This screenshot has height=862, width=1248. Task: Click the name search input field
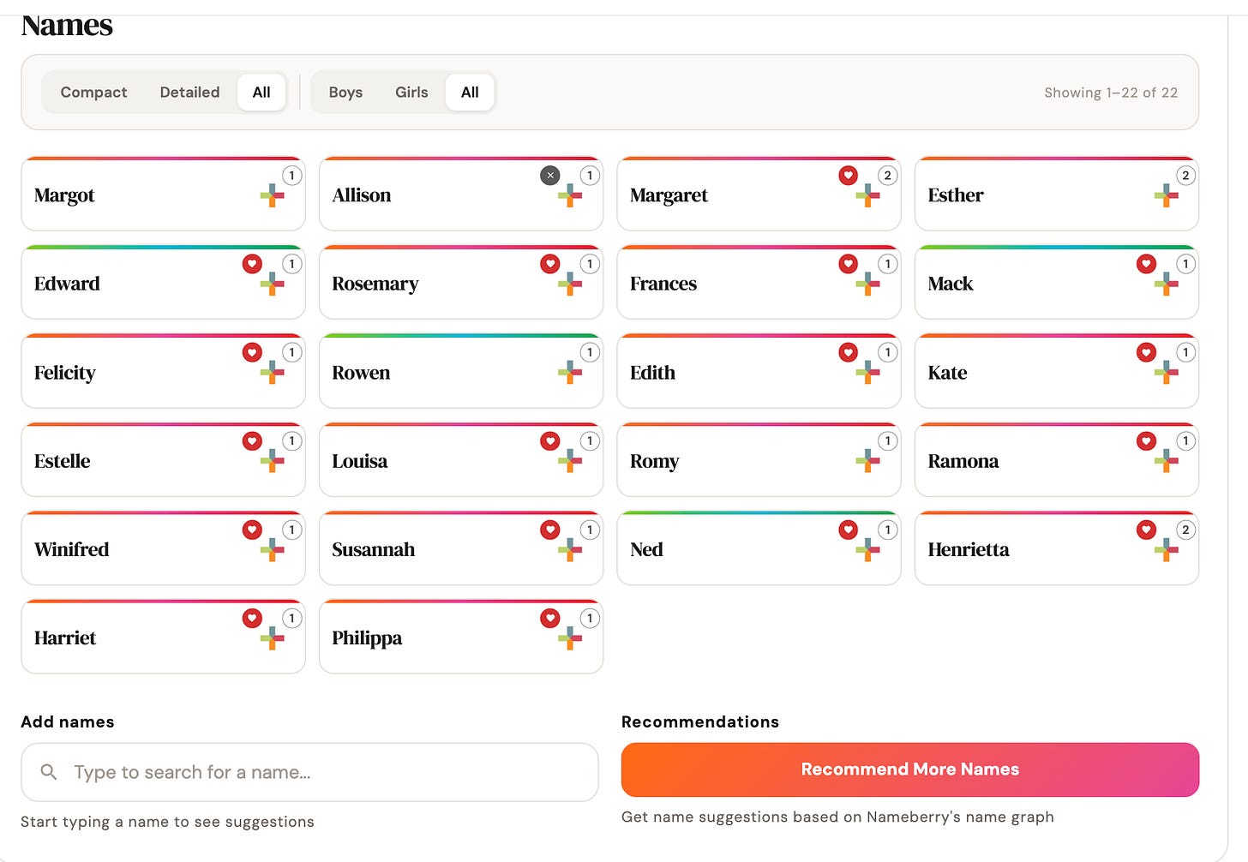click(309, 772)
